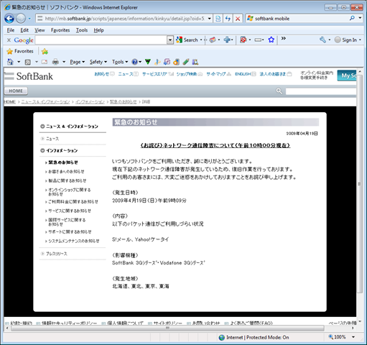Click the Google toolbar Search button

click(187, 40)
